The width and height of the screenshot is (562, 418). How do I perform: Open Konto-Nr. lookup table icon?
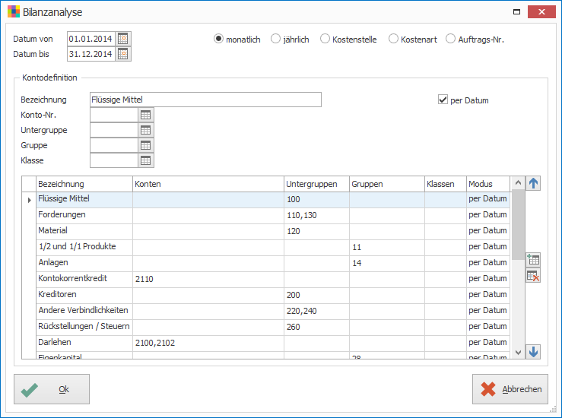(x=145, y=115)
